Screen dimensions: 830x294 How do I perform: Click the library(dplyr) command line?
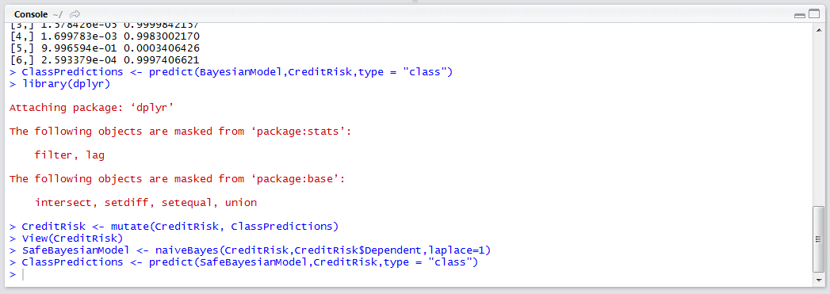click(x=59, y=83)
